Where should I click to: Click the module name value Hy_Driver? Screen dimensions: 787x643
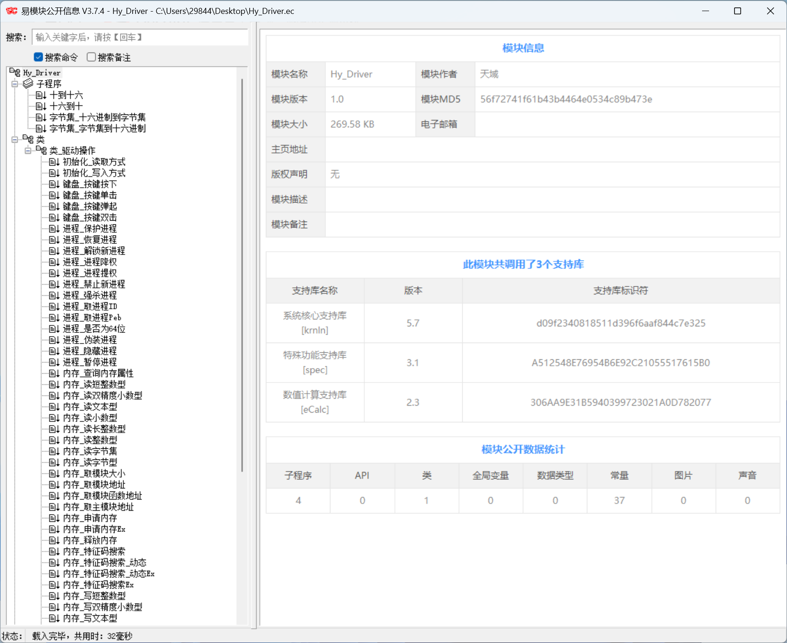pos(351,74)
